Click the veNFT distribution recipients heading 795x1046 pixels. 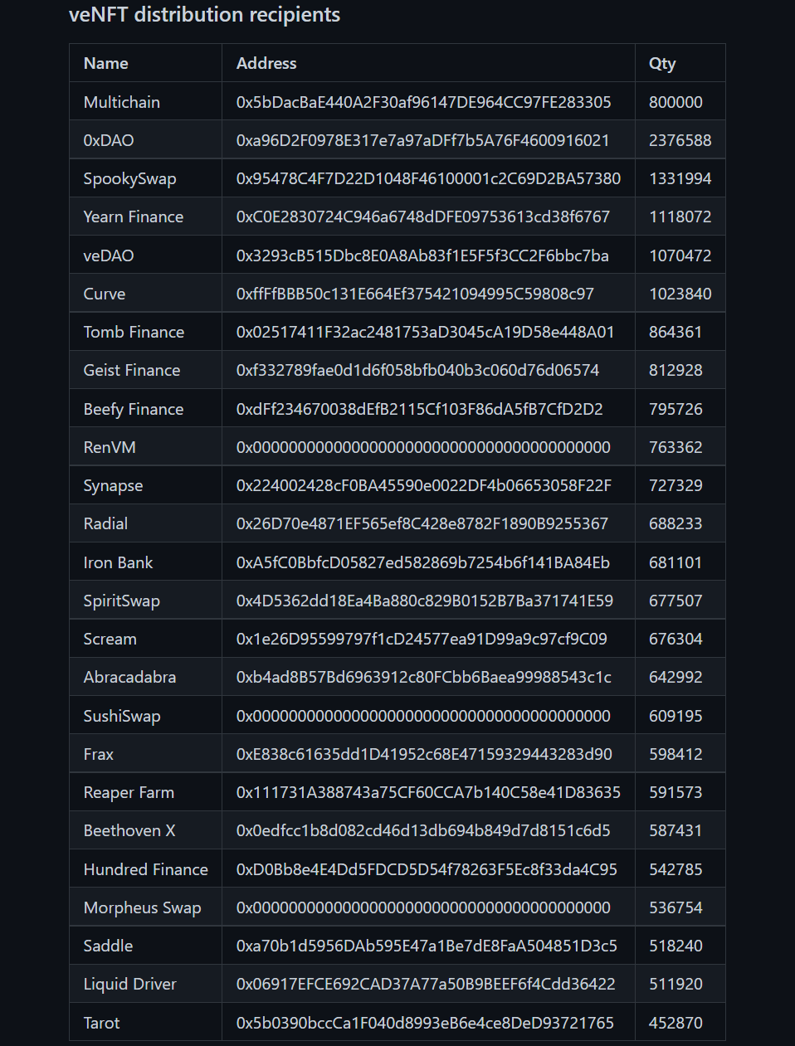pos(204,15)
